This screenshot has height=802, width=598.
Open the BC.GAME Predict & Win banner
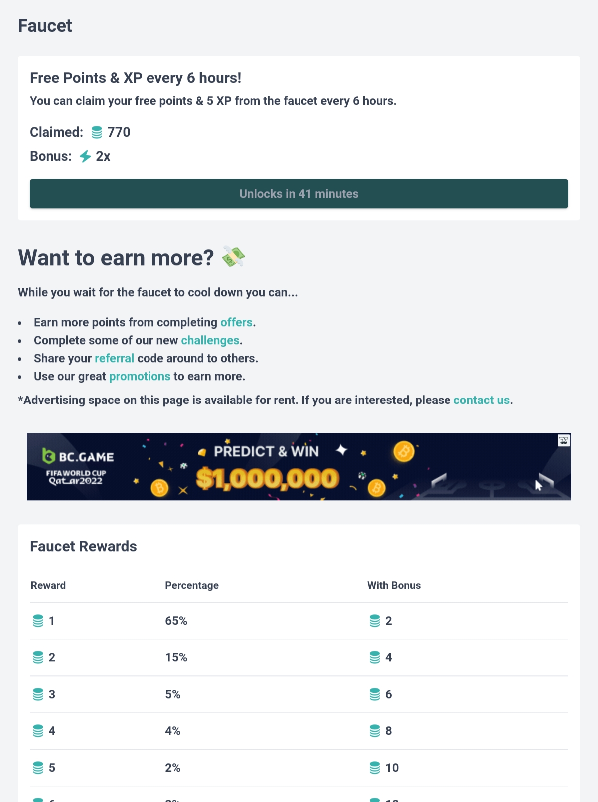pyautogui.click(x=299, y=467)
